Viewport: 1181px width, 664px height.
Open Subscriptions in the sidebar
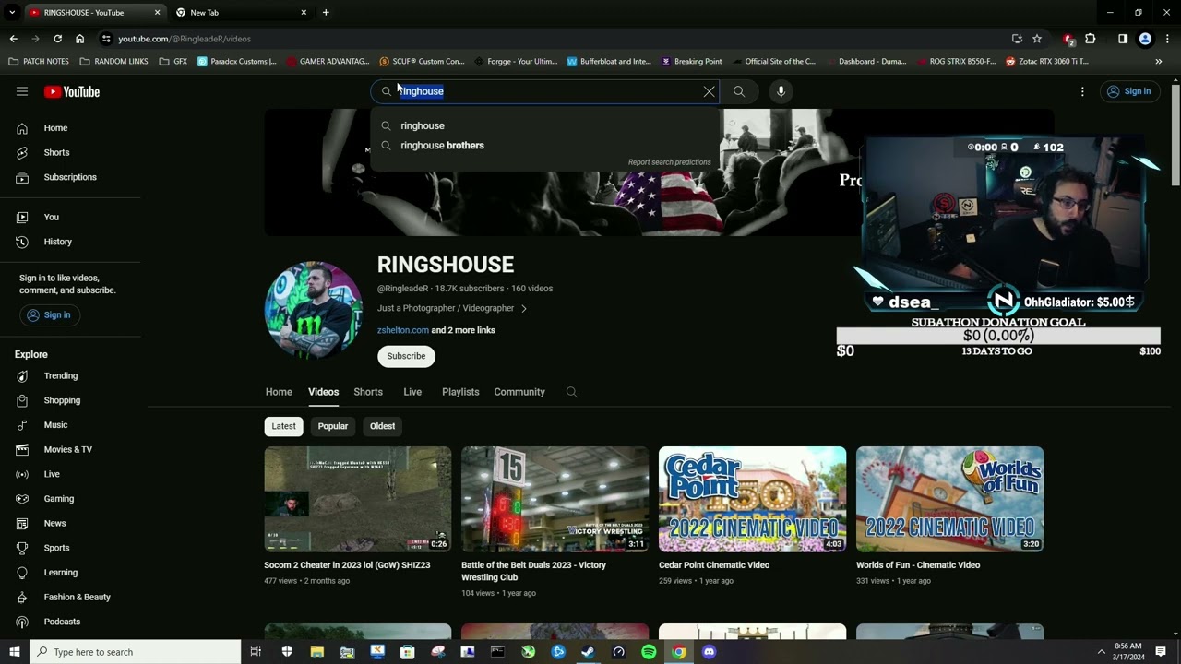click(70, 177)
